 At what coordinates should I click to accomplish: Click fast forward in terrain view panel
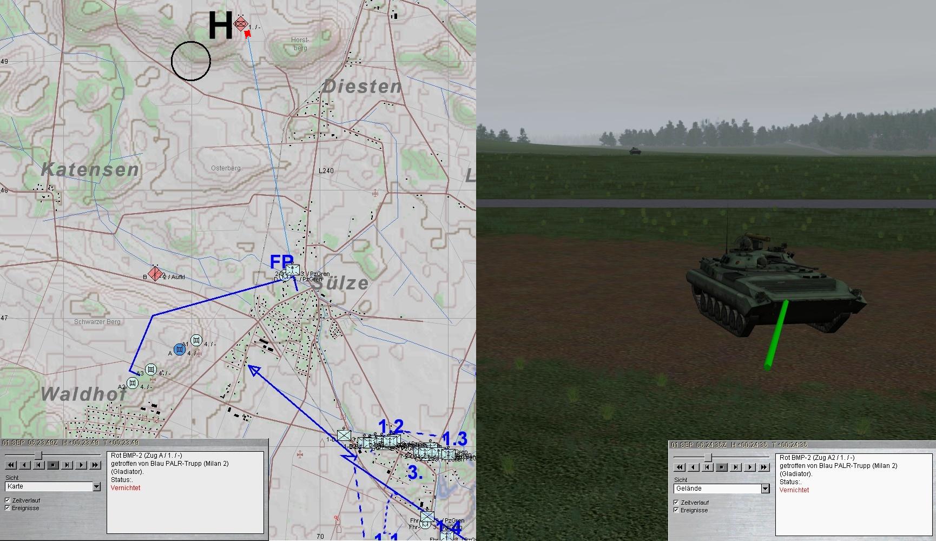764,467
